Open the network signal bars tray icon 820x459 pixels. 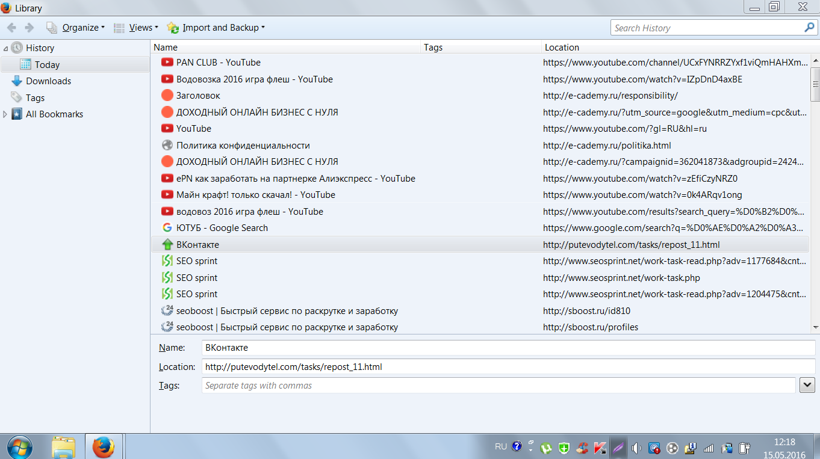[709, 448]
